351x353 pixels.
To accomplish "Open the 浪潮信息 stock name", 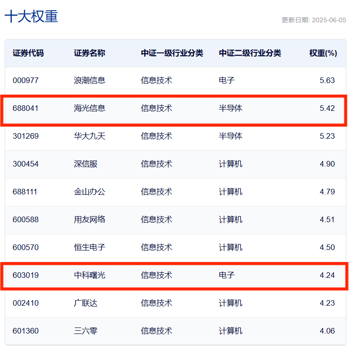I will (89, 80).
